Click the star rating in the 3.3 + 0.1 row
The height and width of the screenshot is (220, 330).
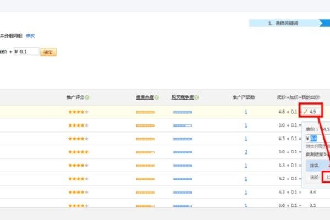(78, 166)
